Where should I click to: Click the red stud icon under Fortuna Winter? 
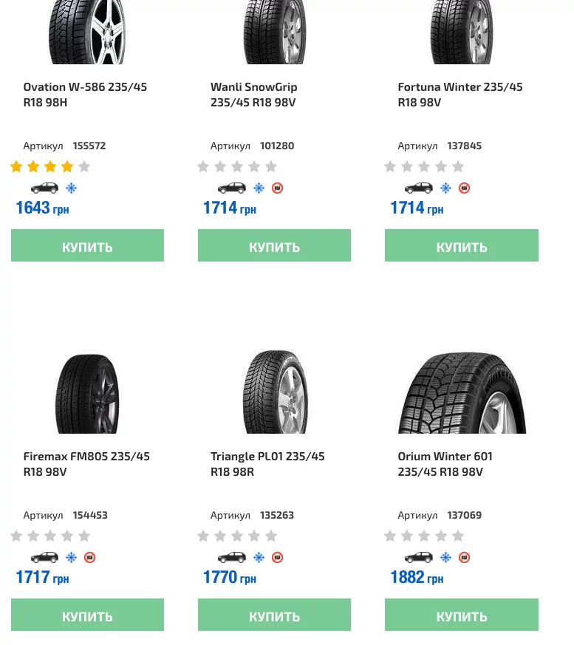pos(464,188)
